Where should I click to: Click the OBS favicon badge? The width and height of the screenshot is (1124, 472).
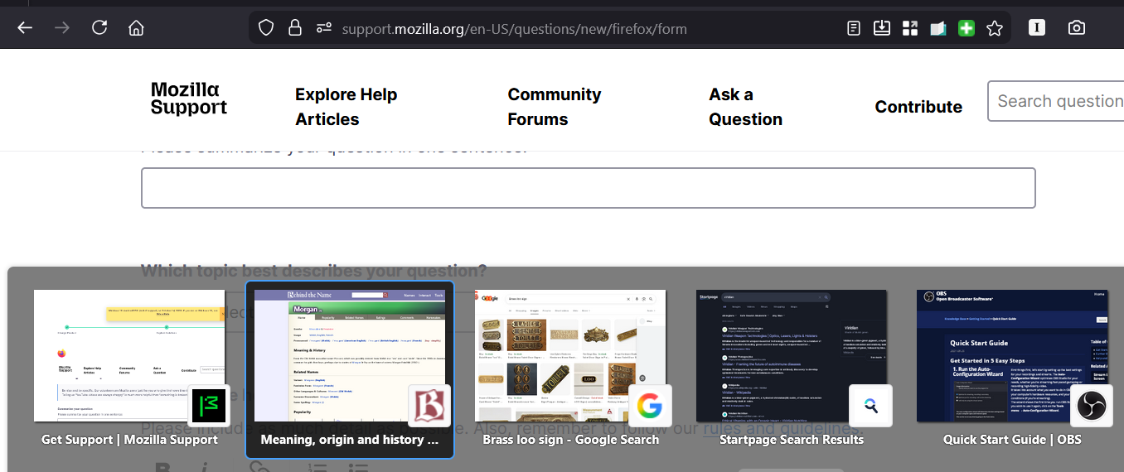point(1091,406)
